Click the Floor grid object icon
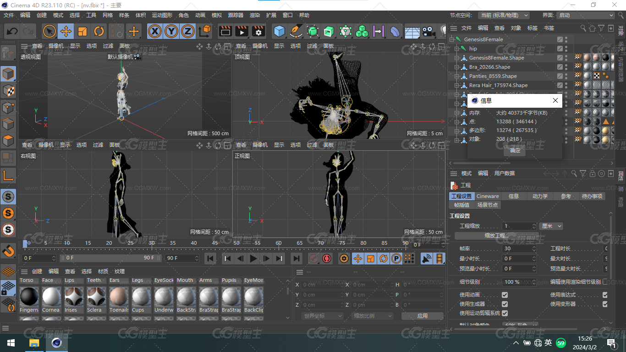Screen dimensions: 626x352 [x=412, y=31]
